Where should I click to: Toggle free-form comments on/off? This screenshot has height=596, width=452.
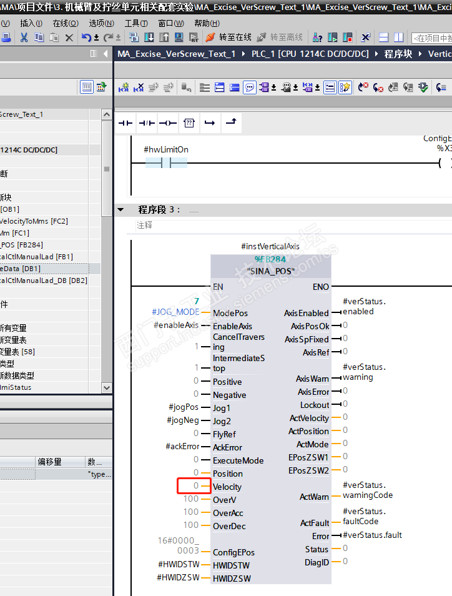click(x=250, y=87)
